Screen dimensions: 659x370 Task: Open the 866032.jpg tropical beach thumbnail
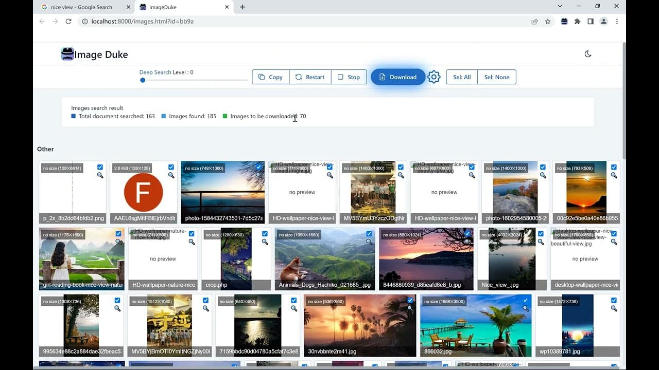click(x=476, y=325)
